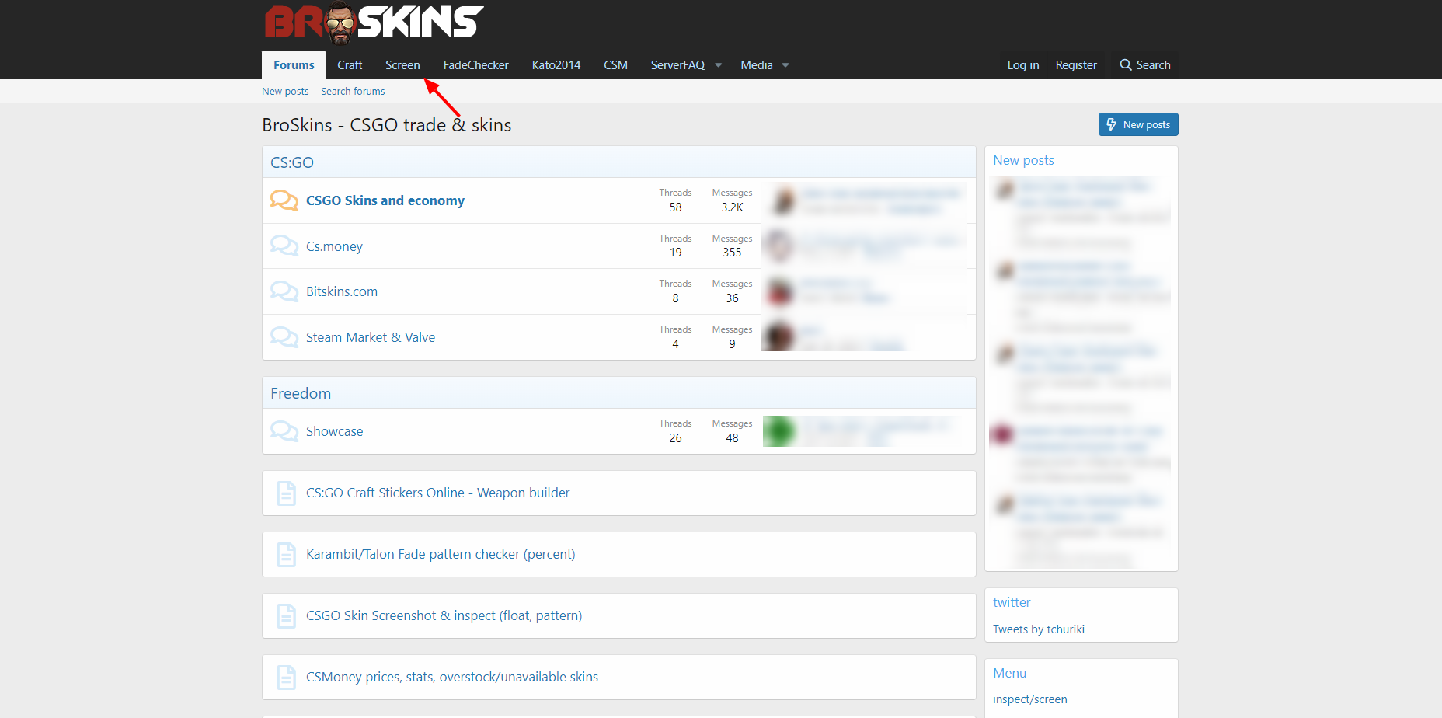Viewport: 1442px width, 718px height.
Task: Open the Bitskins.com forum
Action: pos(342,291)
